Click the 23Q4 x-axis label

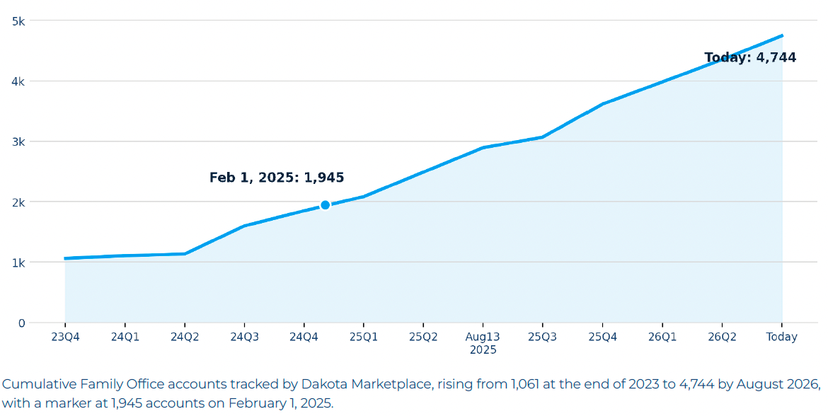66,337
